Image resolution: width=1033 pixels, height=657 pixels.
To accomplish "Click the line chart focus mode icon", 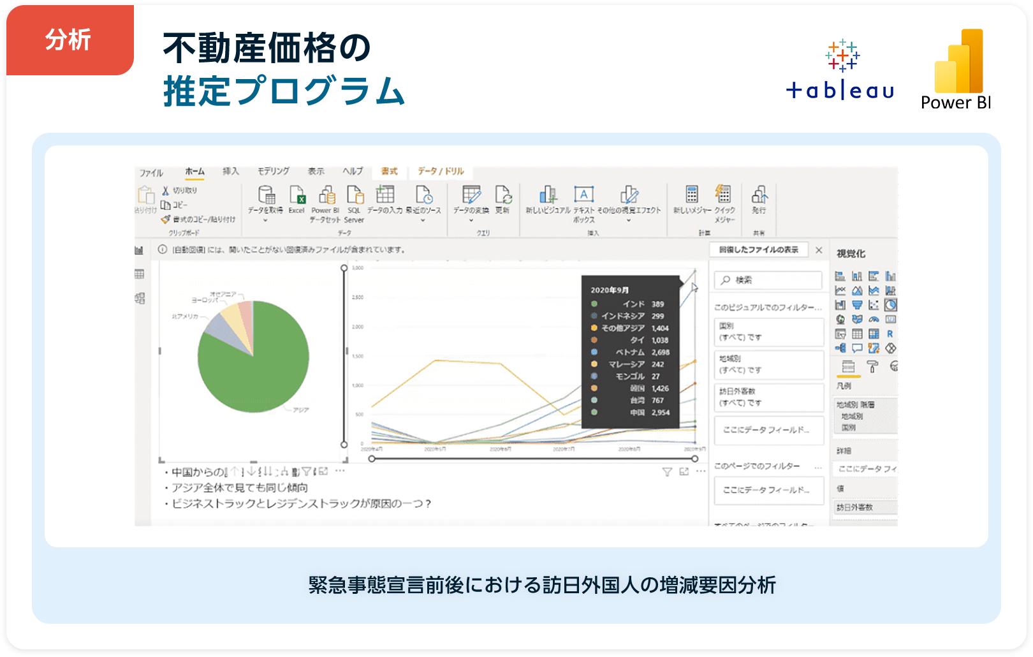I will click(x=684, y=472).
